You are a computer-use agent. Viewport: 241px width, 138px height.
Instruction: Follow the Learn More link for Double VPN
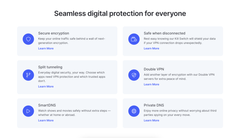click(x=152, y=84)
